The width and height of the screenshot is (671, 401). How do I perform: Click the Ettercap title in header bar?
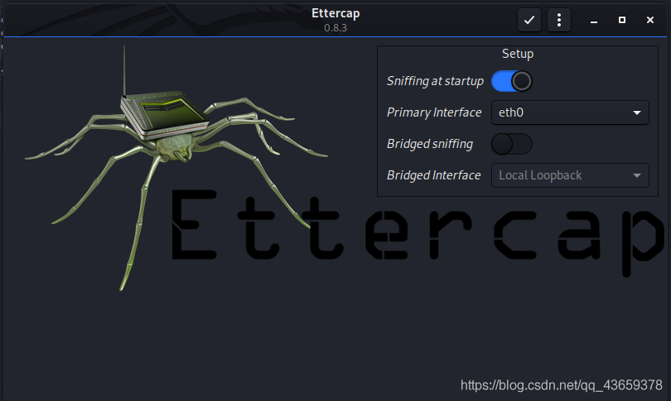coord(335,13)
